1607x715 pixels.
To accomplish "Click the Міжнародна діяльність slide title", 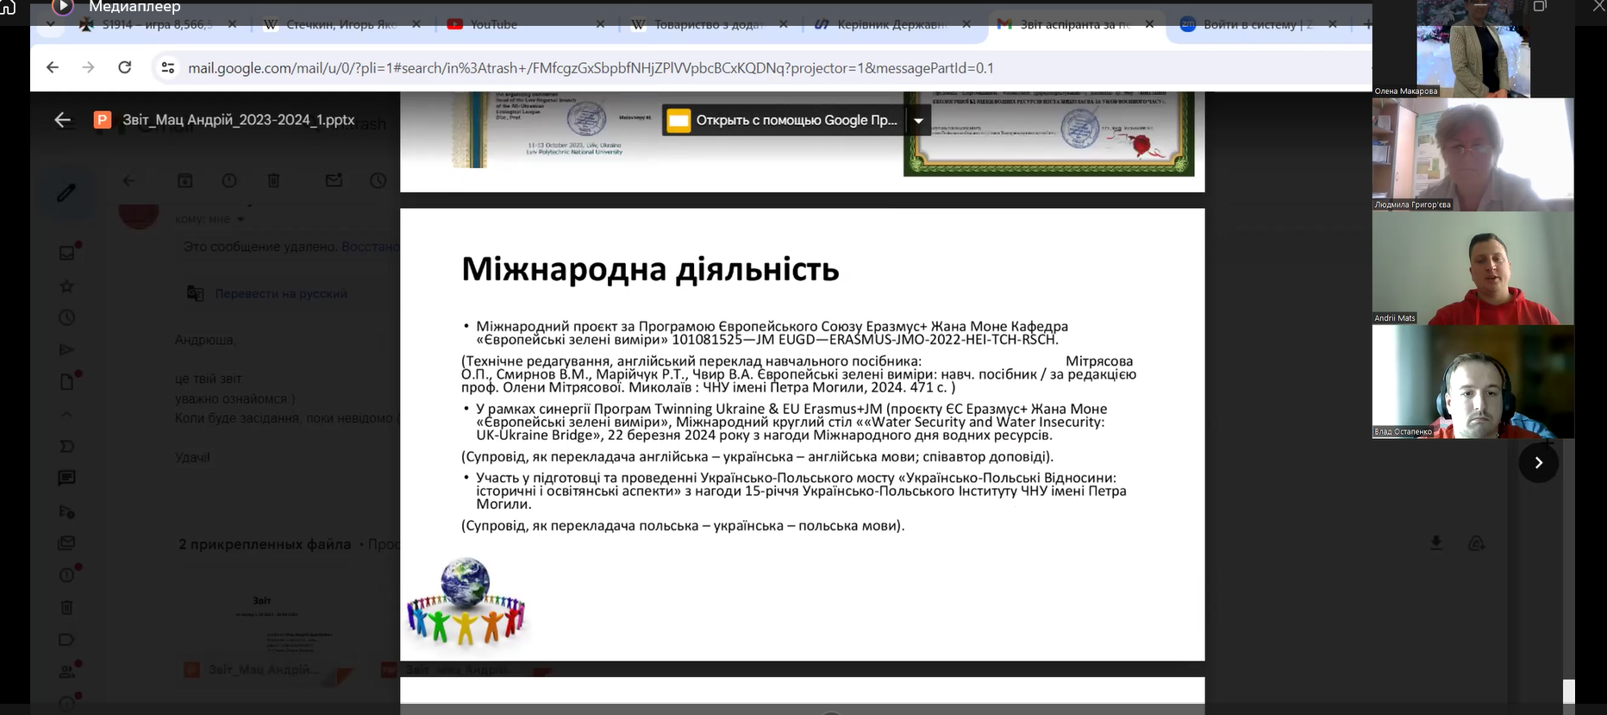I will tap(650, 269).
